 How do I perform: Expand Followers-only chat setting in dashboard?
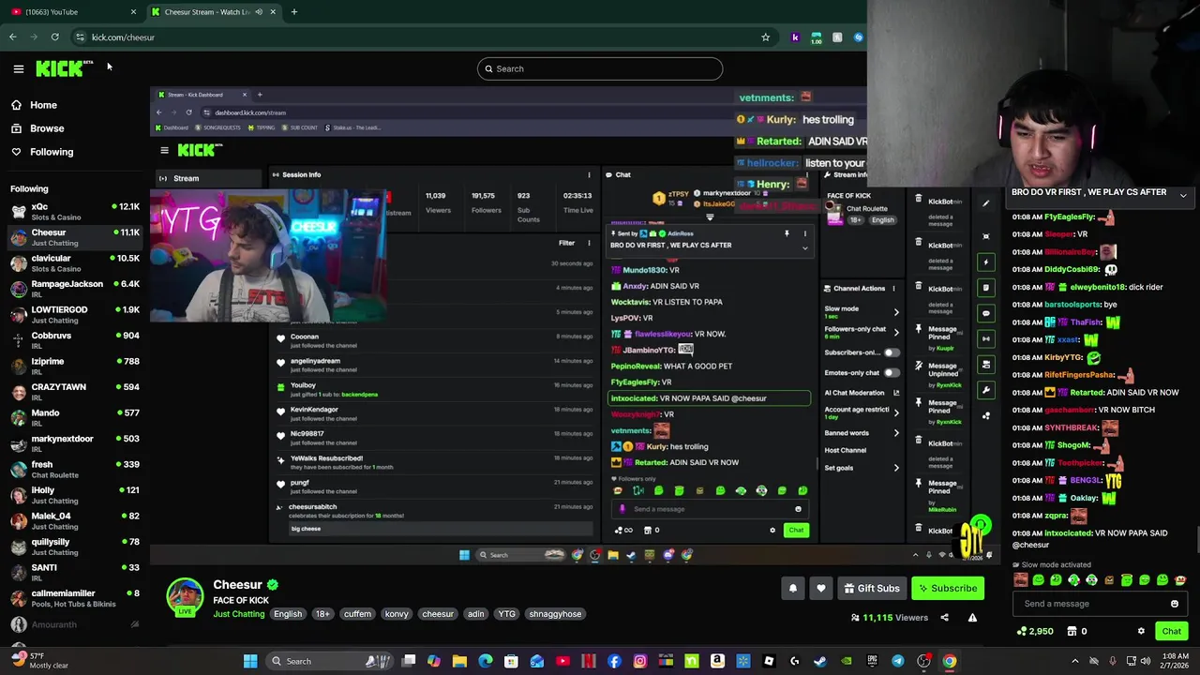point(895,332)
